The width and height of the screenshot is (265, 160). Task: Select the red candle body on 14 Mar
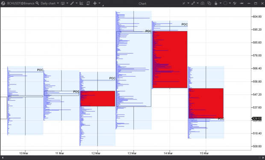point(170,60)
